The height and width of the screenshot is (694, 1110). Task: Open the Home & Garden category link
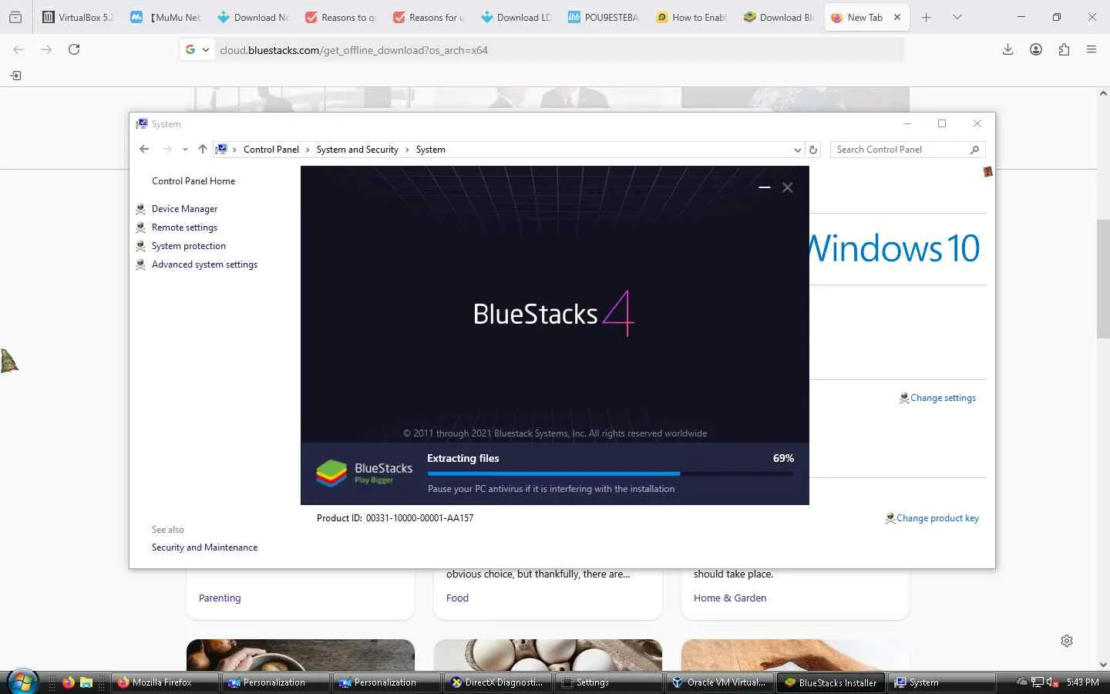730,598
